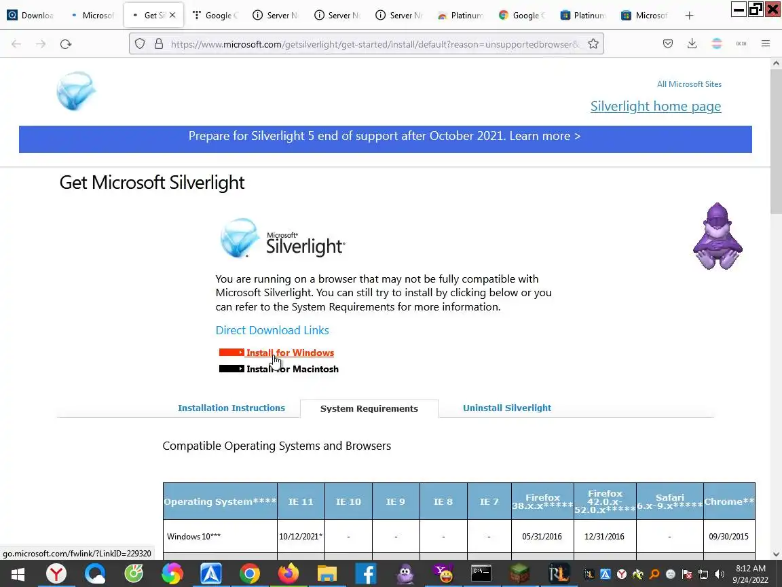The image size is (782, 587).
Task: Open the RL app on the taskbar
Action: pos(558,574)
